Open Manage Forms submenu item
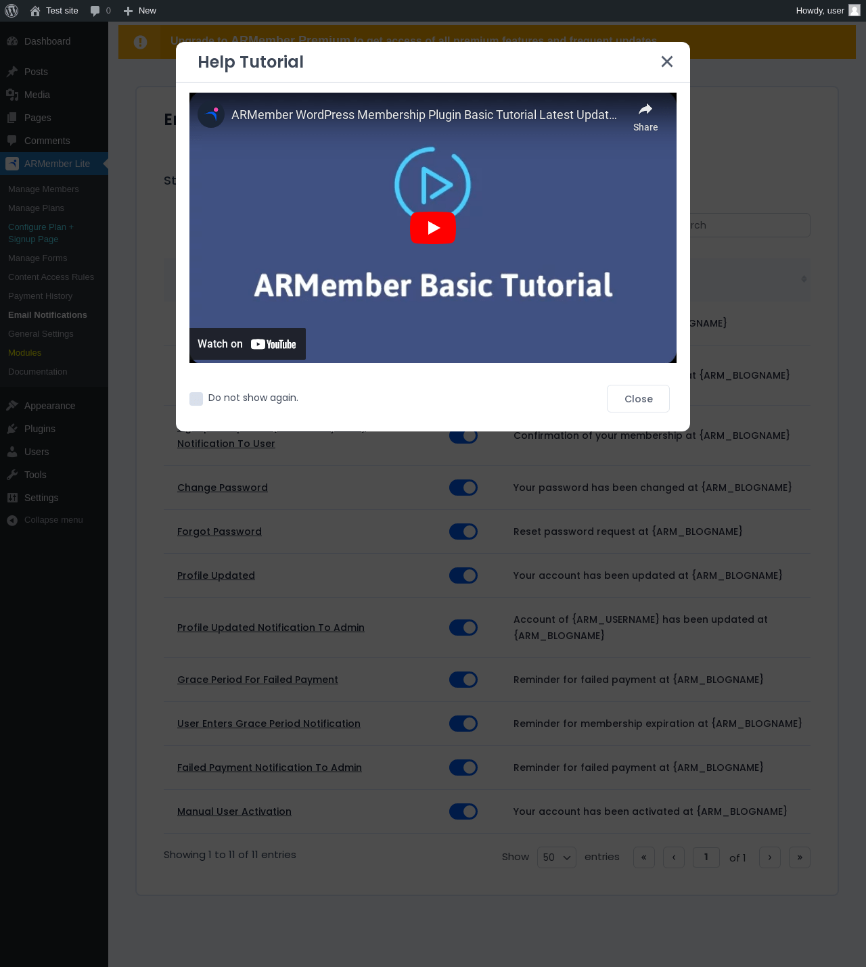866x967 pixels. [x=37, y=258]
